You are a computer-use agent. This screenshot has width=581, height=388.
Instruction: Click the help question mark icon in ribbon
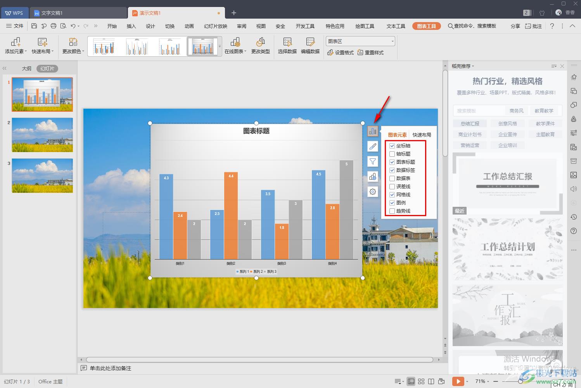pyautogui.click(x=552, y=26)
